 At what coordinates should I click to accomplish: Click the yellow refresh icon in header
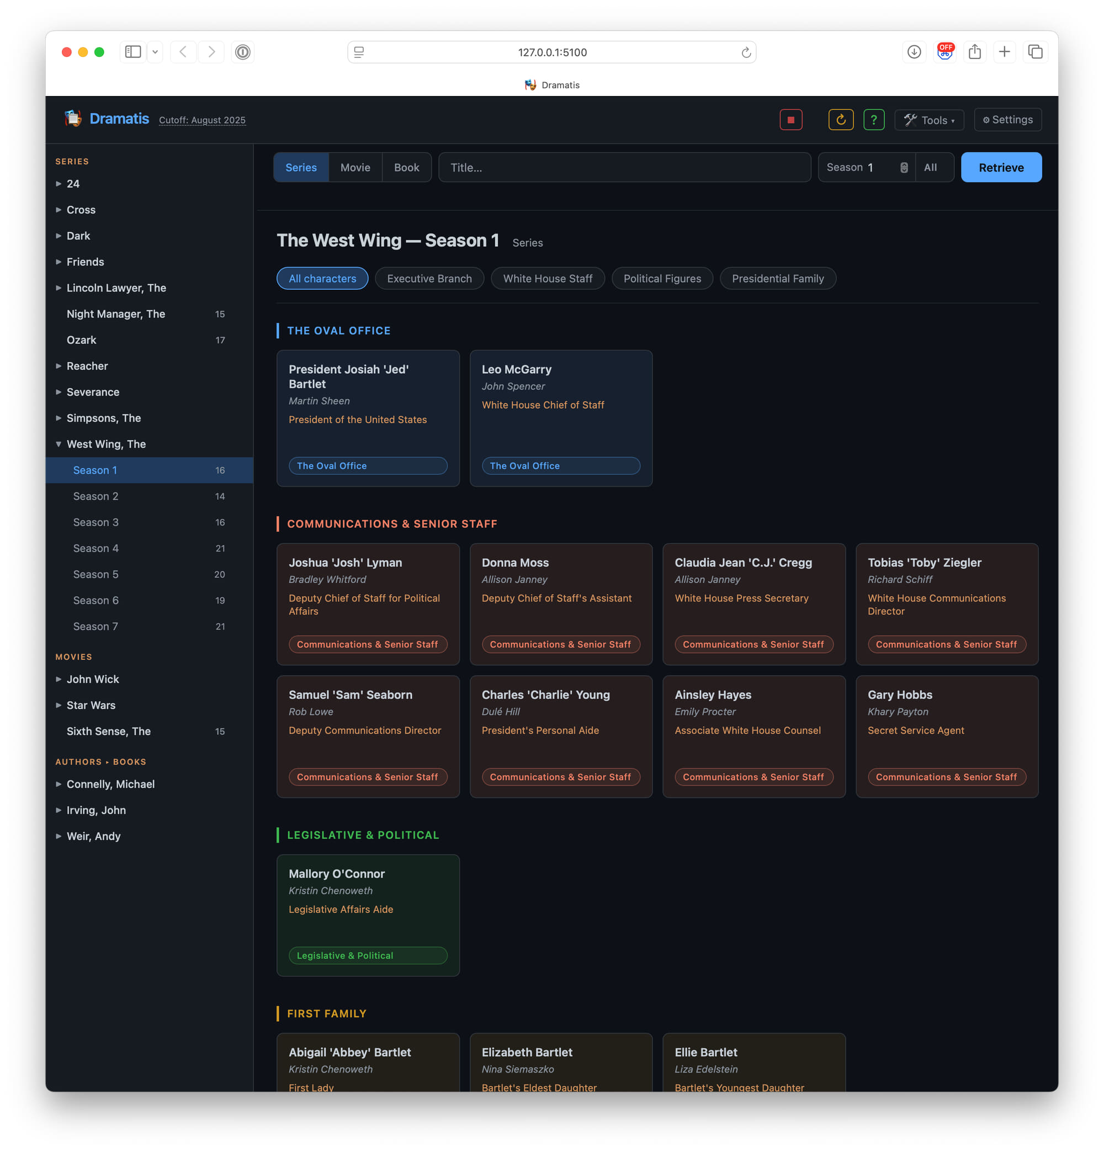(841, 120)
